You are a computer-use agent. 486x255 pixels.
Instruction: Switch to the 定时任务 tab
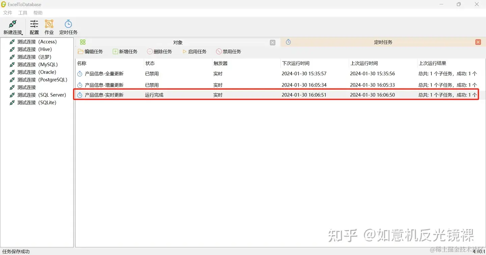tap(383, 42)
